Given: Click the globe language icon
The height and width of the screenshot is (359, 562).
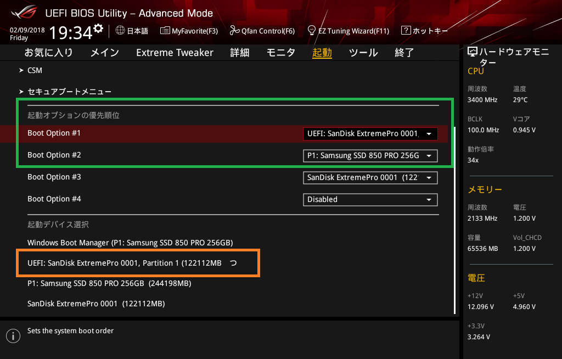Looking at the screenshot, I should pos(120,30).
